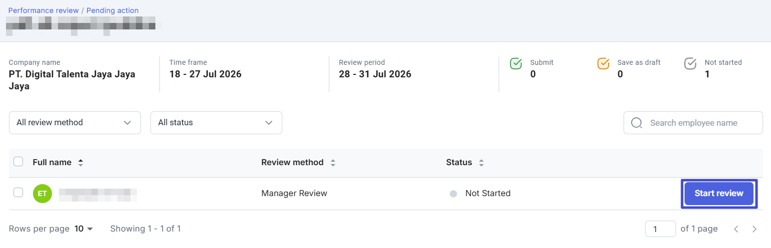Expand the Rows per page selector
This screenshot has height=248, width=771.
(84, 229)
